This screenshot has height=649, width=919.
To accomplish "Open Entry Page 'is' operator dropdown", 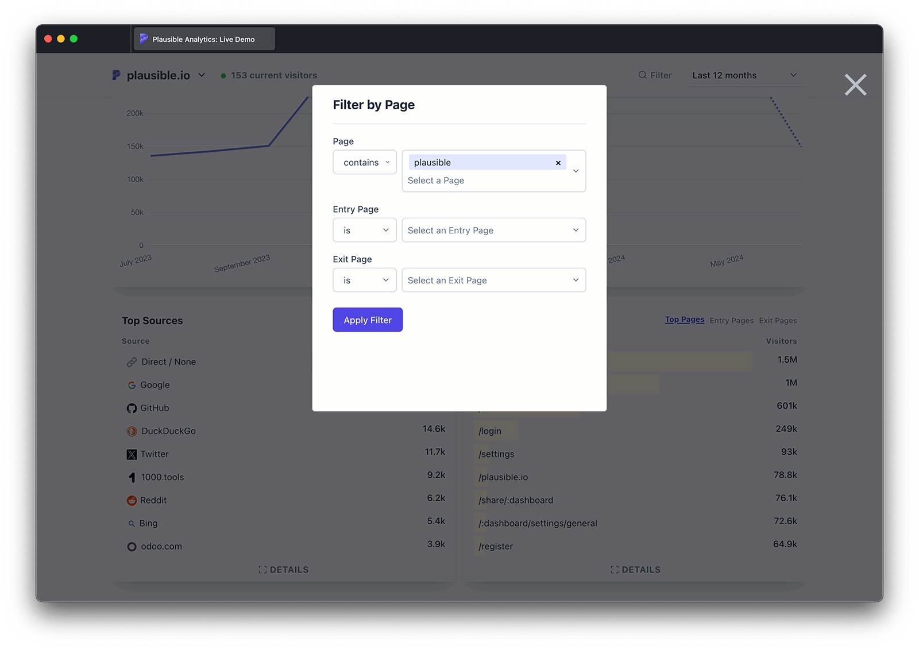I will coord(365,231).
